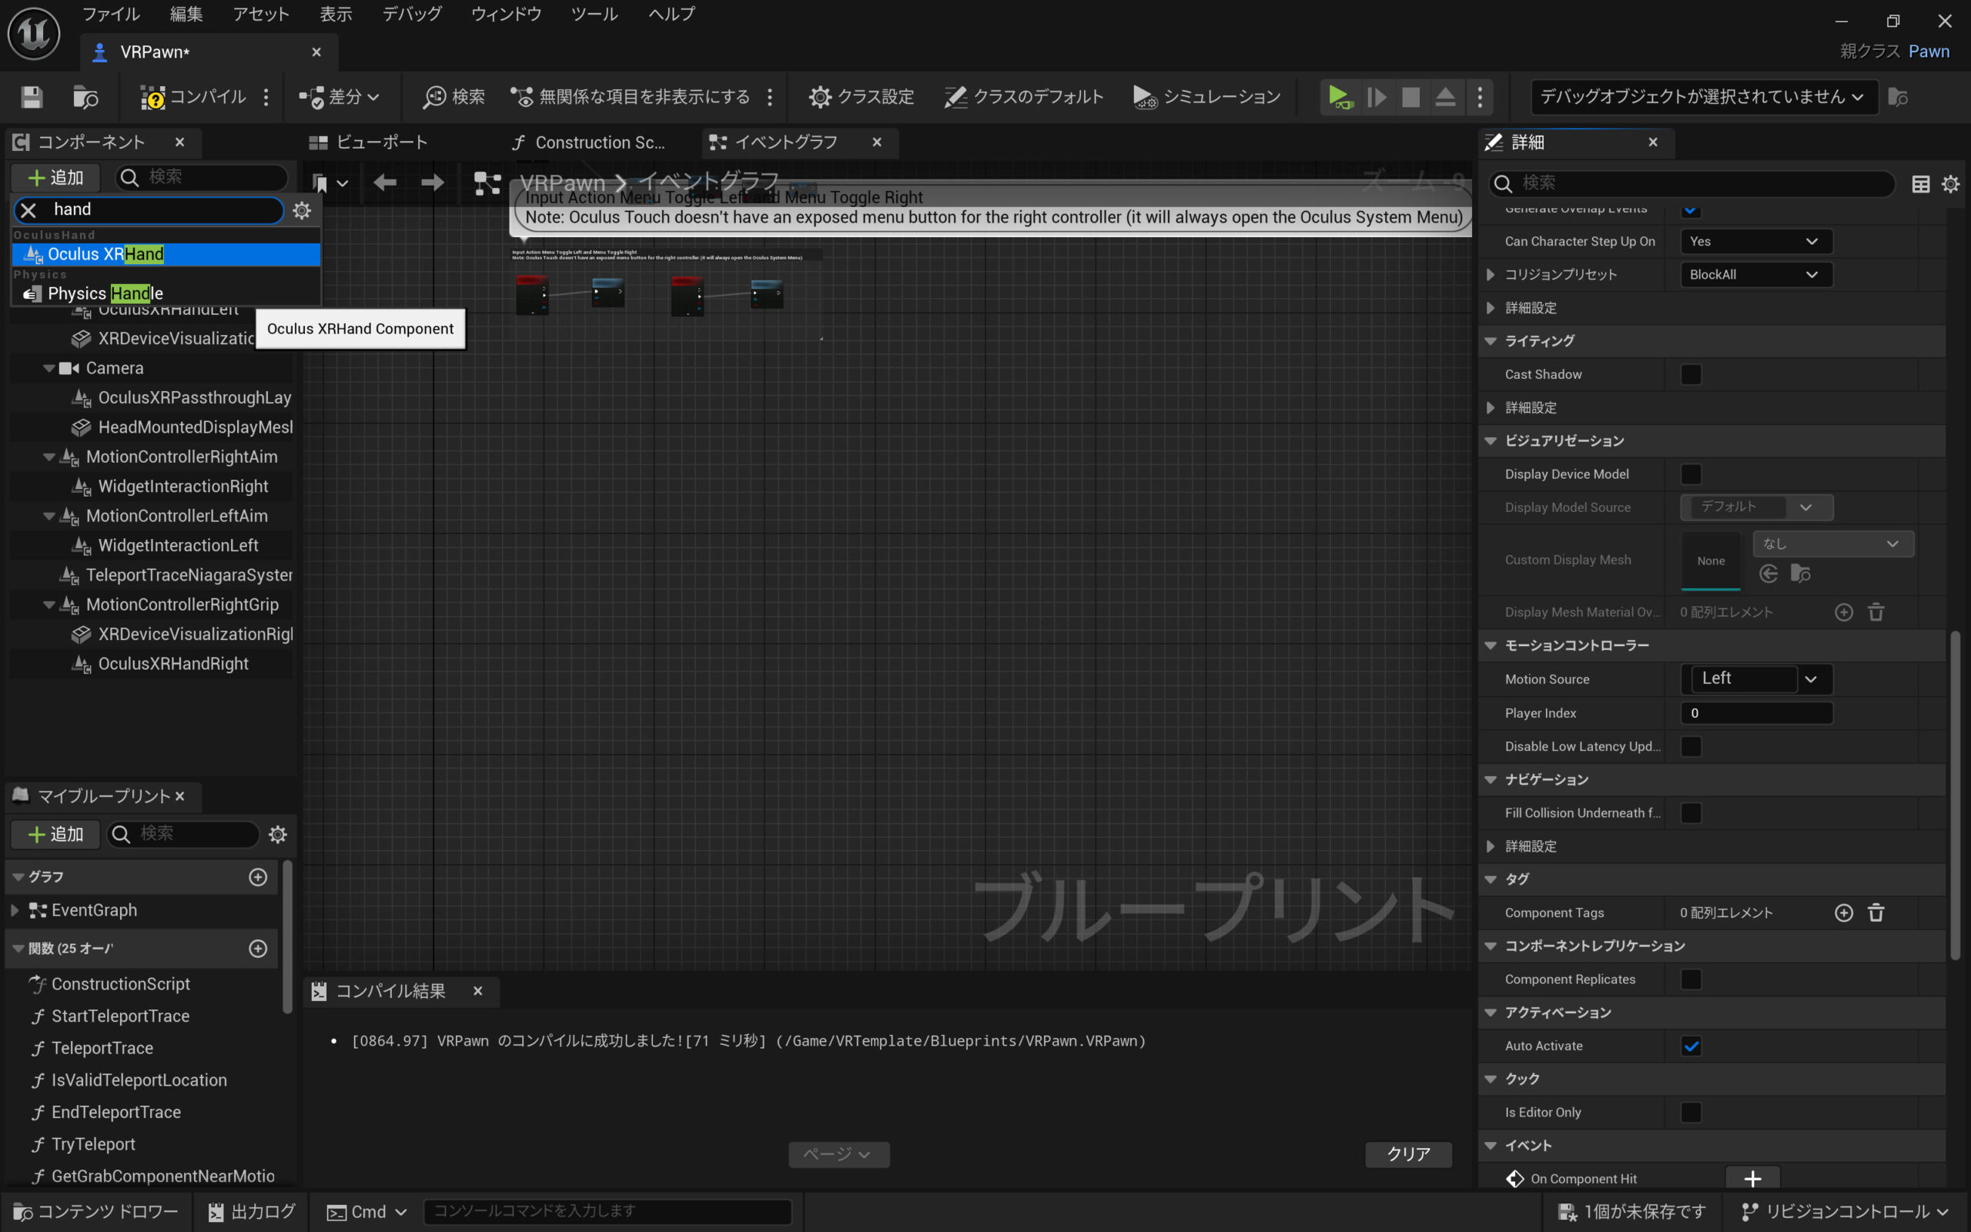This screenshot has width=1971, height=1232.
Task: Click the console command input field
Action: click(x=607, y=1210)
